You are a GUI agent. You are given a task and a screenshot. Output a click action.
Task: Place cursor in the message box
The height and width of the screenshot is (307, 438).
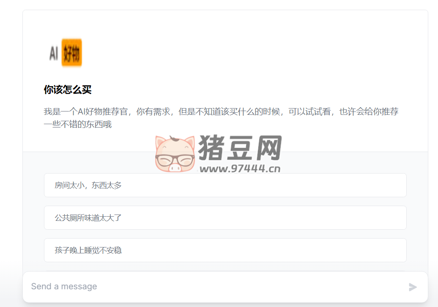[x=169, y=286]
